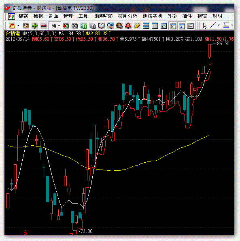Click the 86.50 high price label on chart
The image size is (240, 241).
tap(223, 44)
